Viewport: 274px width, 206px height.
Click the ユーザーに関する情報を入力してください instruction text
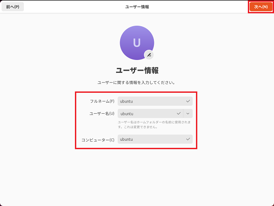137,83
